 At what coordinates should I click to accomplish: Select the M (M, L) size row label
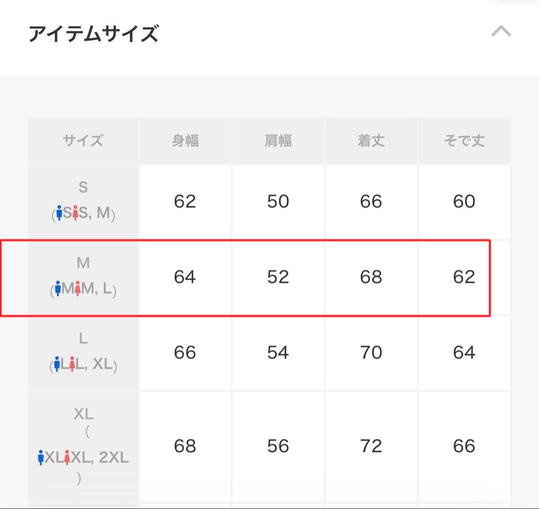click(83, 276)
